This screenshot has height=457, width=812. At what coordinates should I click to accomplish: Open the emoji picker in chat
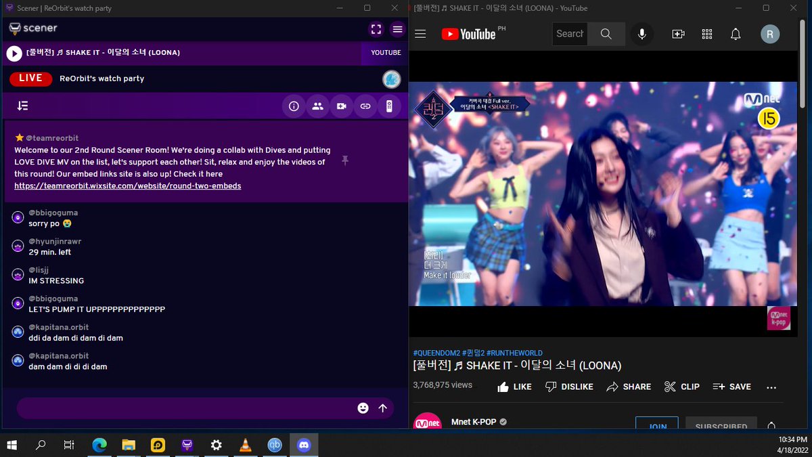363,408
